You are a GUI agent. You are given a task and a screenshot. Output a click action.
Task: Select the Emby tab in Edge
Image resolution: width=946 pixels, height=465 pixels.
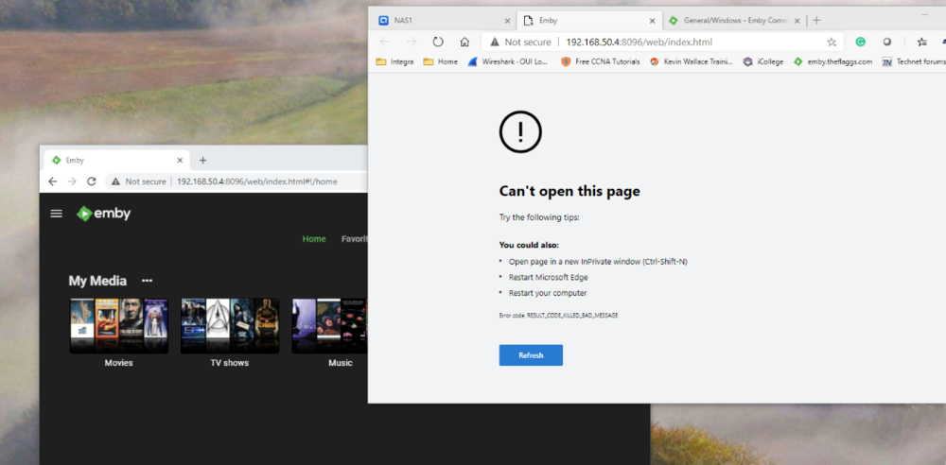point(590,21)
